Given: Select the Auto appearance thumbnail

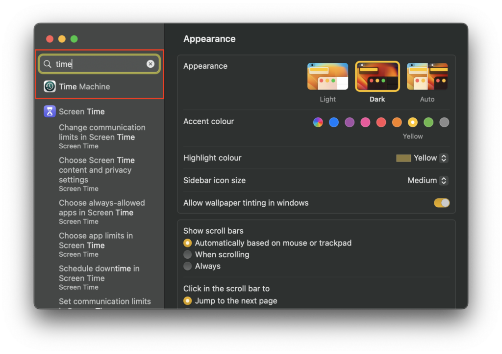Looking at the screenshot, I should pos(427,77).
